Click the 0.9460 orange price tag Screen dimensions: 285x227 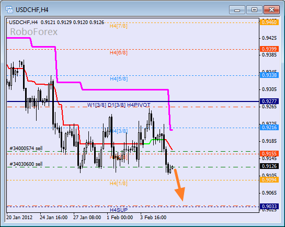click(269, 22)
